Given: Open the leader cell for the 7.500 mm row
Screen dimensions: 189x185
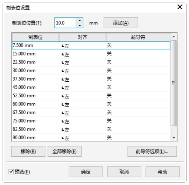Looking at the screenshot, I should [x=138, y=45].
